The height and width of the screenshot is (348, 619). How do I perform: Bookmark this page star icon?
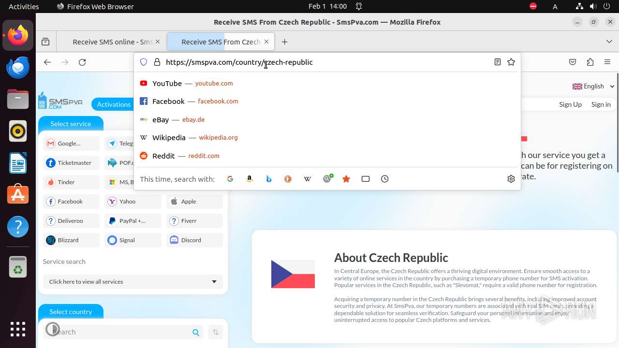click(x=511, y=62)
